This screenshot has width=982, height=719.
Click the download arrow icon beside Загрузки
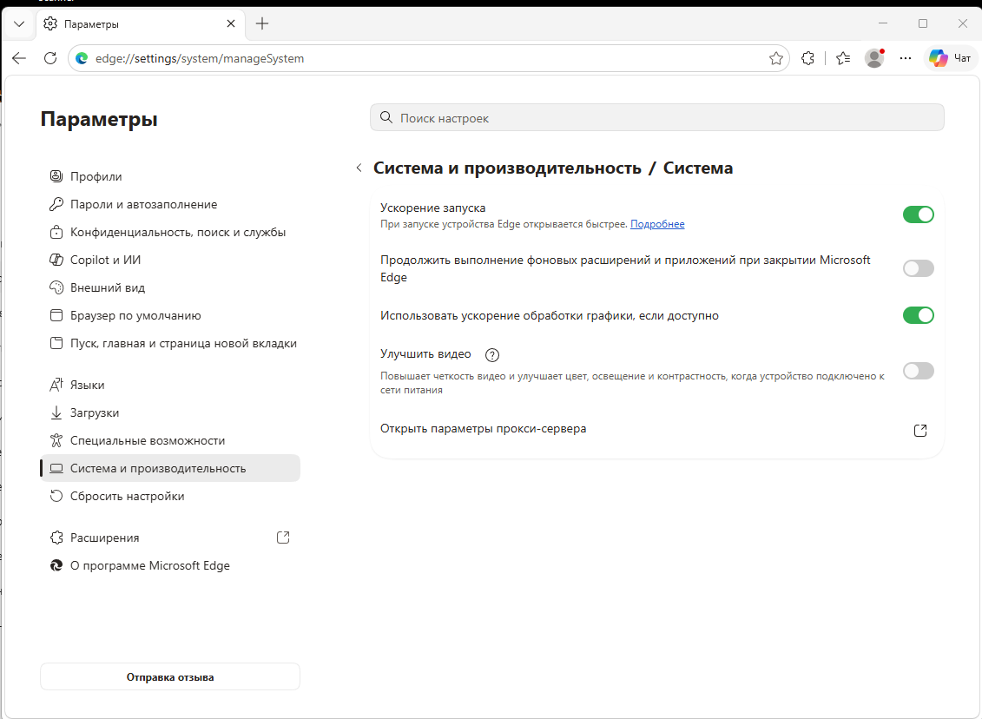(x=56, y=412)
